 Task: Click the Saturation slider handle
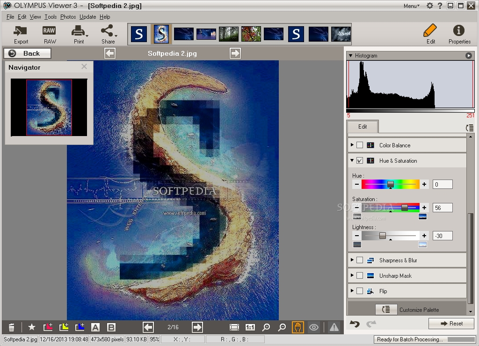[405, 208]
